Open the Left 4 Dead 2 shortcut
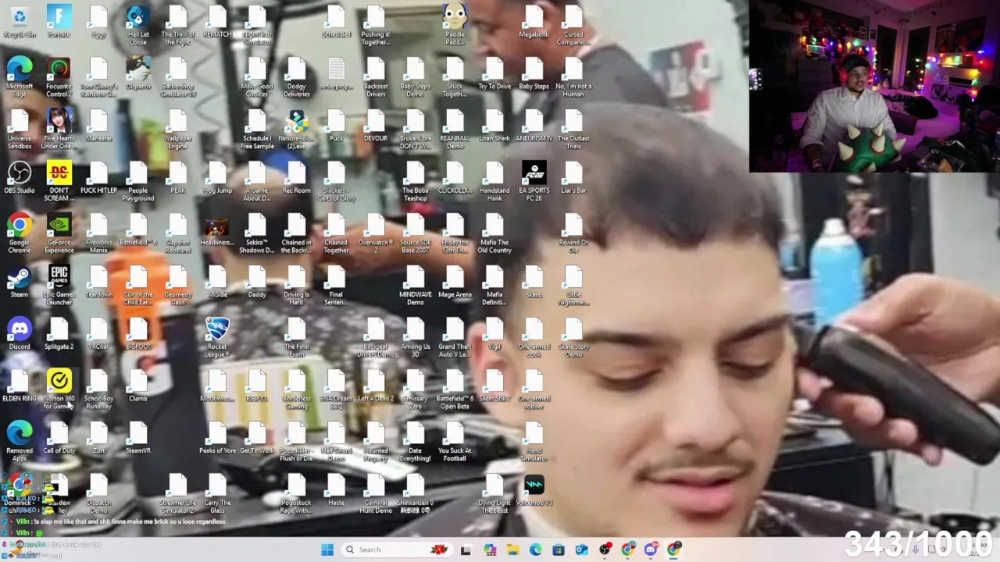Viewport: 1000px width, 562px height. [x=375, y=386]
